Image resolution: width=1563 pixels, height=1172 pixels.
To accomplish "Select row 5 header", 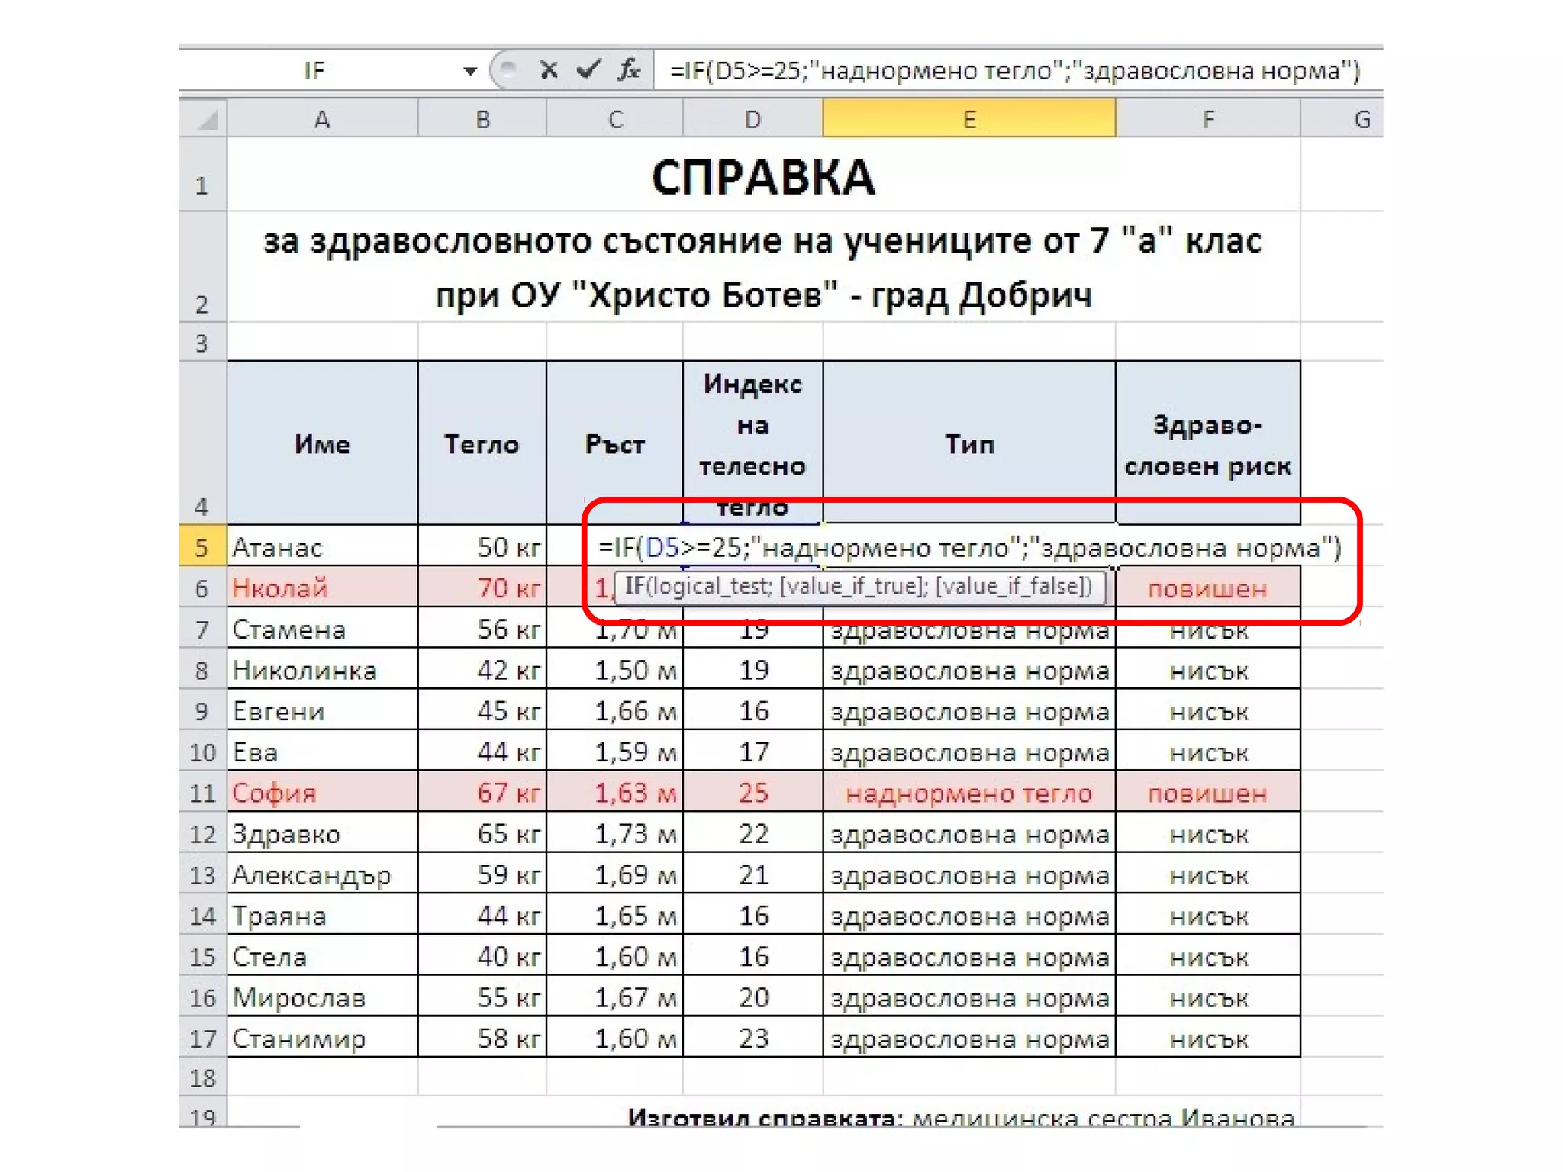I will pyautogui.click(x=202, y=547).
